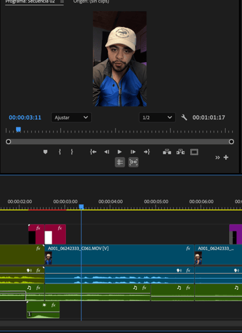242x333 pixels.
Task: Click the Lift button icon
Action: pos(167,152)
